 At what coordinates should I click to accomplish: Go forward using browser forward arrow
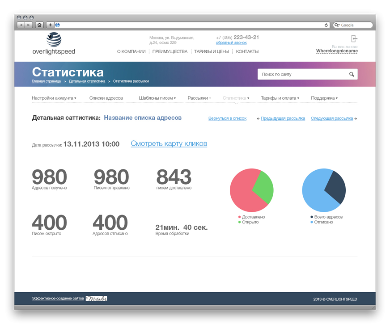[x=29, y=25]
